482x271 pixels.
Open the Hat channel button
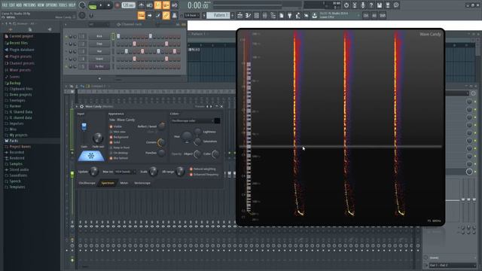pyautogui.click(x=99, y=51)
